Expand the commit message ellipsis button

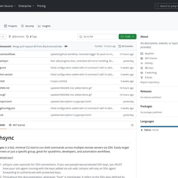(x=66, y=46)
